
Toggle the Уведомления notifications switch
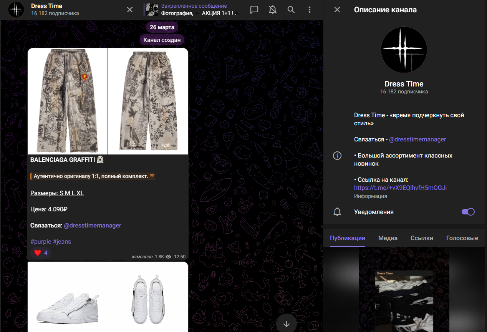pos(468,212)
